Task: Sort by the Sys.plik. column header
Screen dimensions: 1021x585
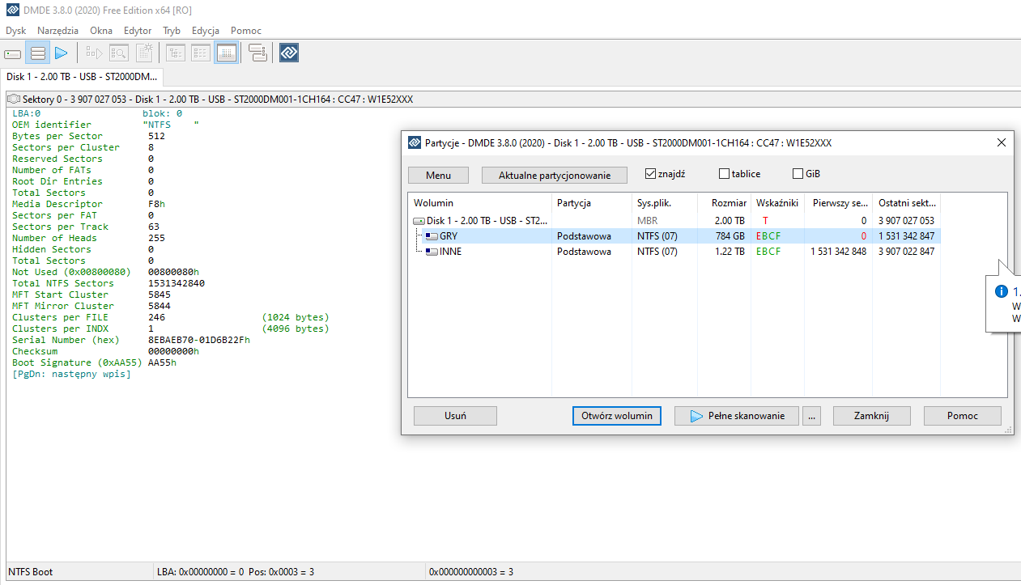Action: click(664, 203)
